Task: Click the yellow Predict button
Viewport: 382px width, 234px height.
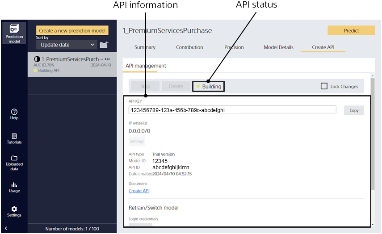Action: tap(351, 30)
